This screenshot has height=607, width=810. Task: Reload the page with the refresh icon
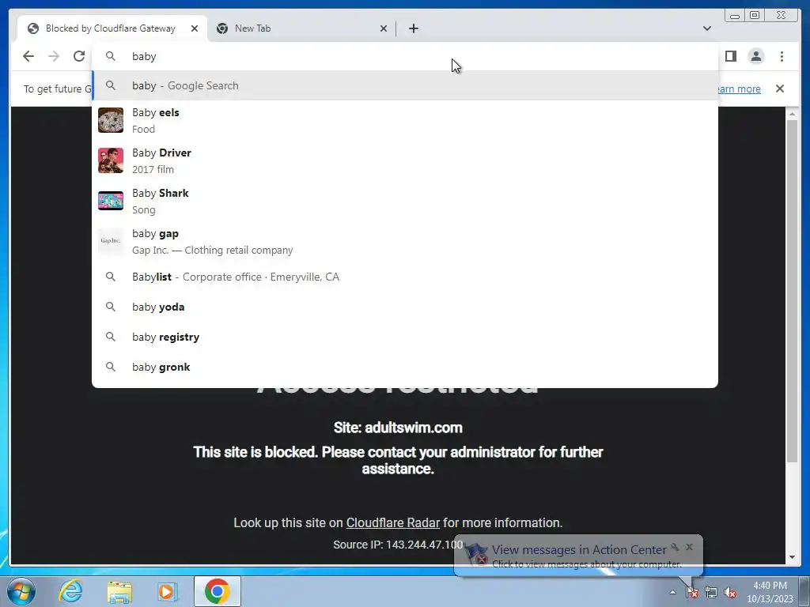click(x=78, y=56)
